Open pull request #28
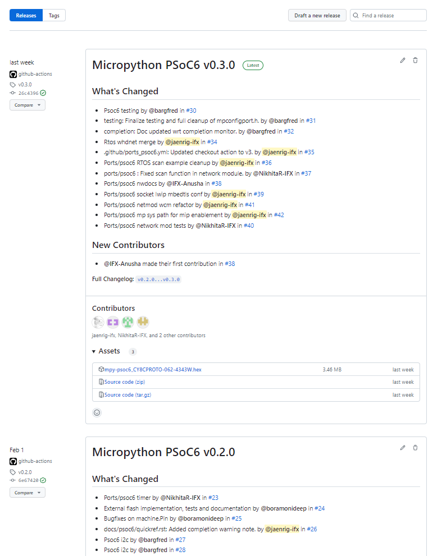The width and height of the screenshot is (442, 556). (180, 550)
